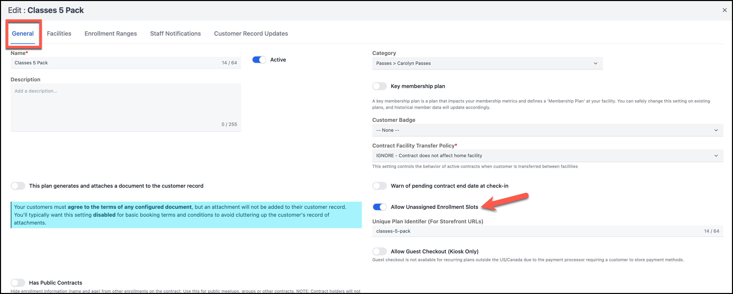This screenshot has width=733, height=294.
Task: Enable Warn of pending contract end date
Action: 379,186
